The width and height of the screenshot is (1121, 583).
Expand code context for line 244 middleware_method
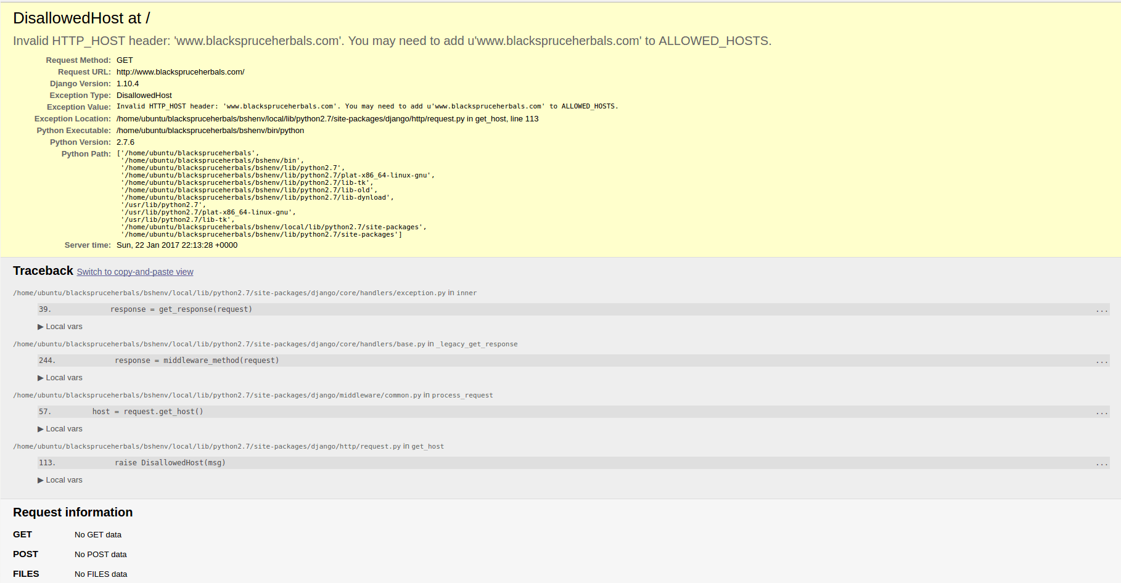tap(573, 361)
